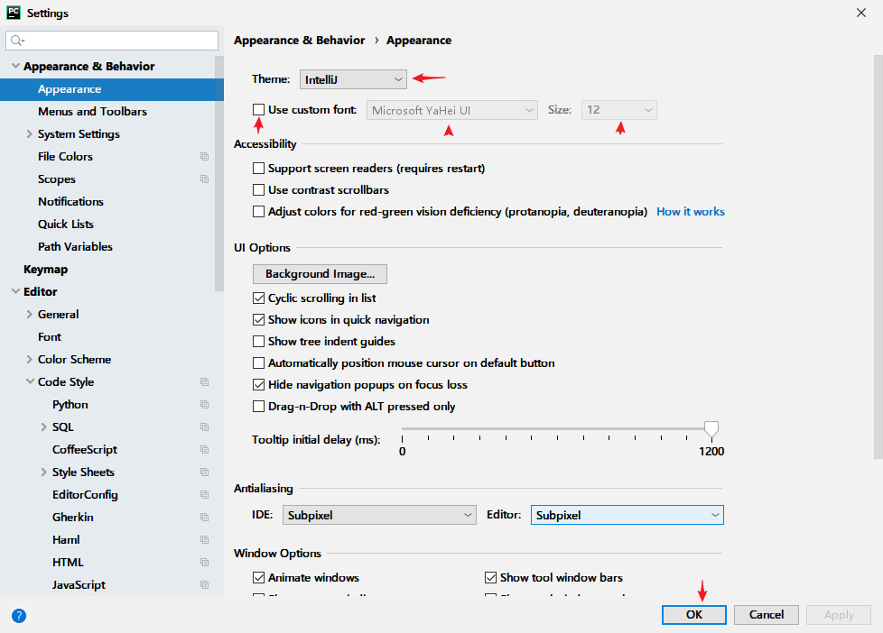Select the selected Appearance tree item

[x=111, y=89]
